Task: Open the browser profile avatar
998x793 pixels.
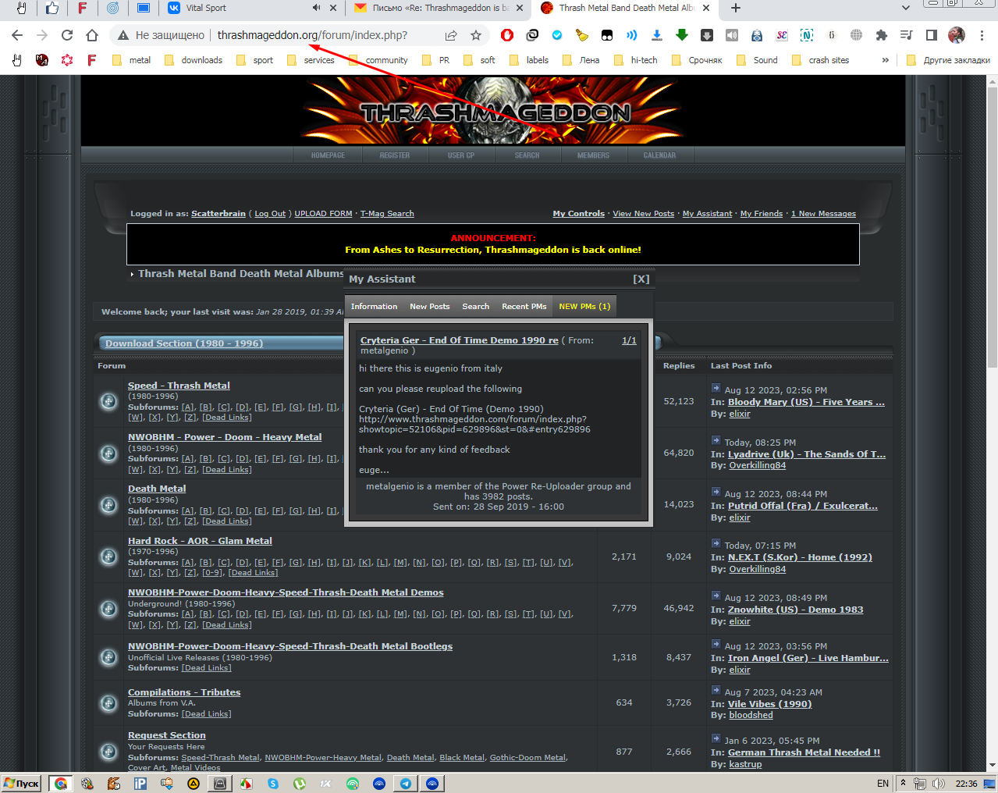Action: pyautogui.click(x=957, y=35)
